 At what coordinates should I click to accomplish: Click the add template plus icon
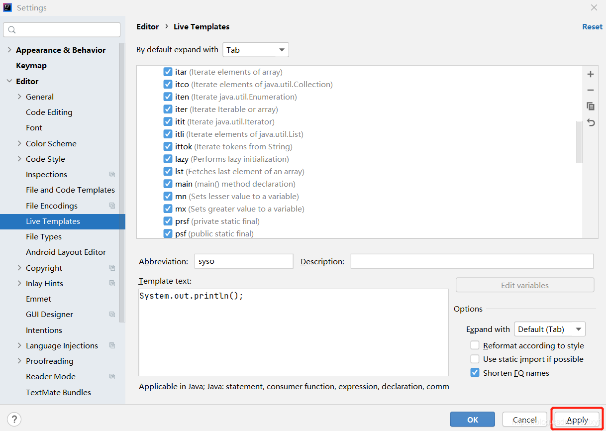tap(591, 75)
